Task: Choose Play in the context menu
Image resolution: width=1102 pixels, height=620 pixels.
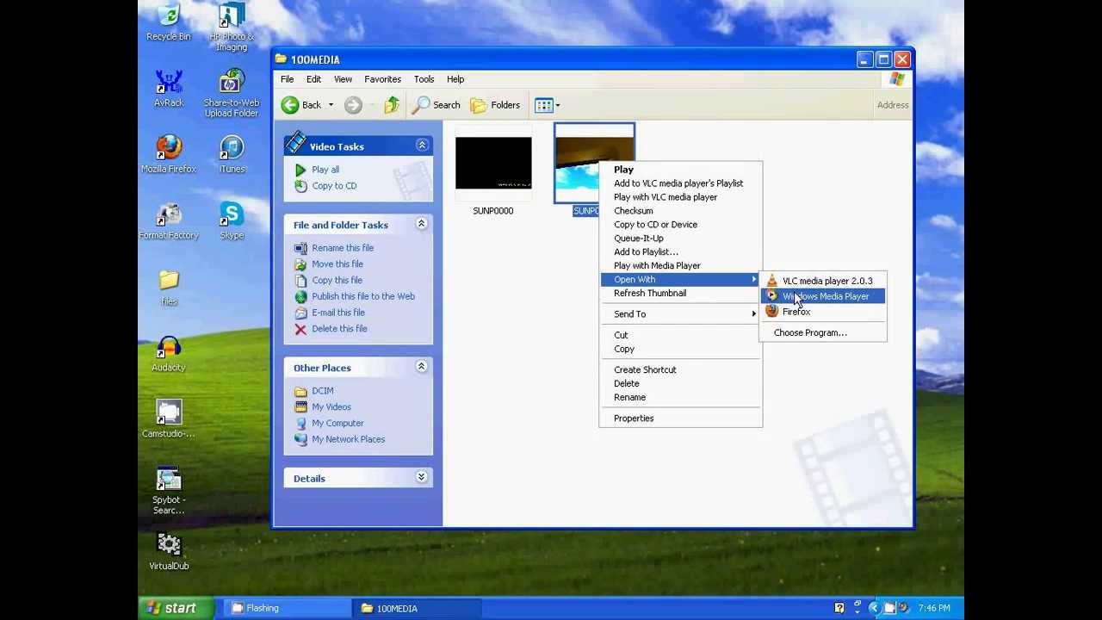Action: click(680, 170)
